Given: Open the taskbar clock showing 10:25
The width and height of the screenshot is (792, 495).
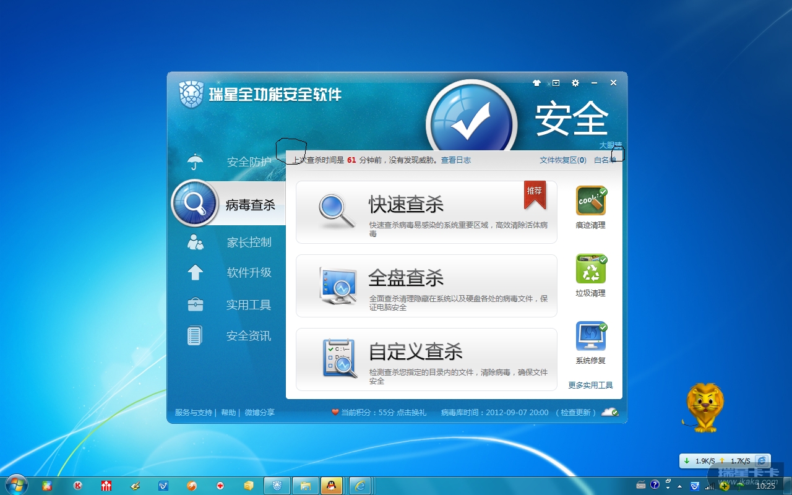Looking at the screenshot, I should pyautogui.click(x=765, y=486).
